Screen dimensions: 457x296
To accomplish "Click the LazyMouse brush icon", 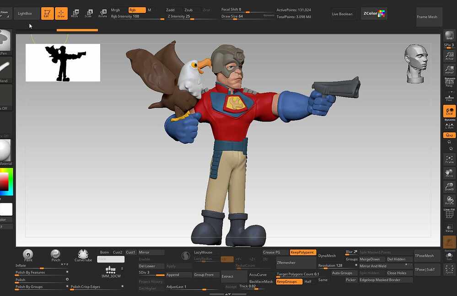I will [186, 256].
